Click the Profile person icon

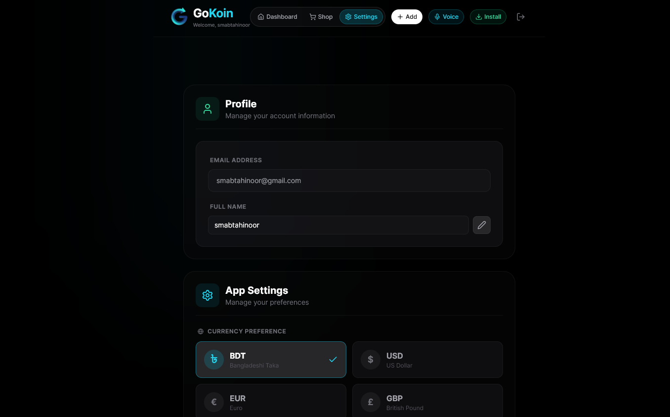point(207,108)
